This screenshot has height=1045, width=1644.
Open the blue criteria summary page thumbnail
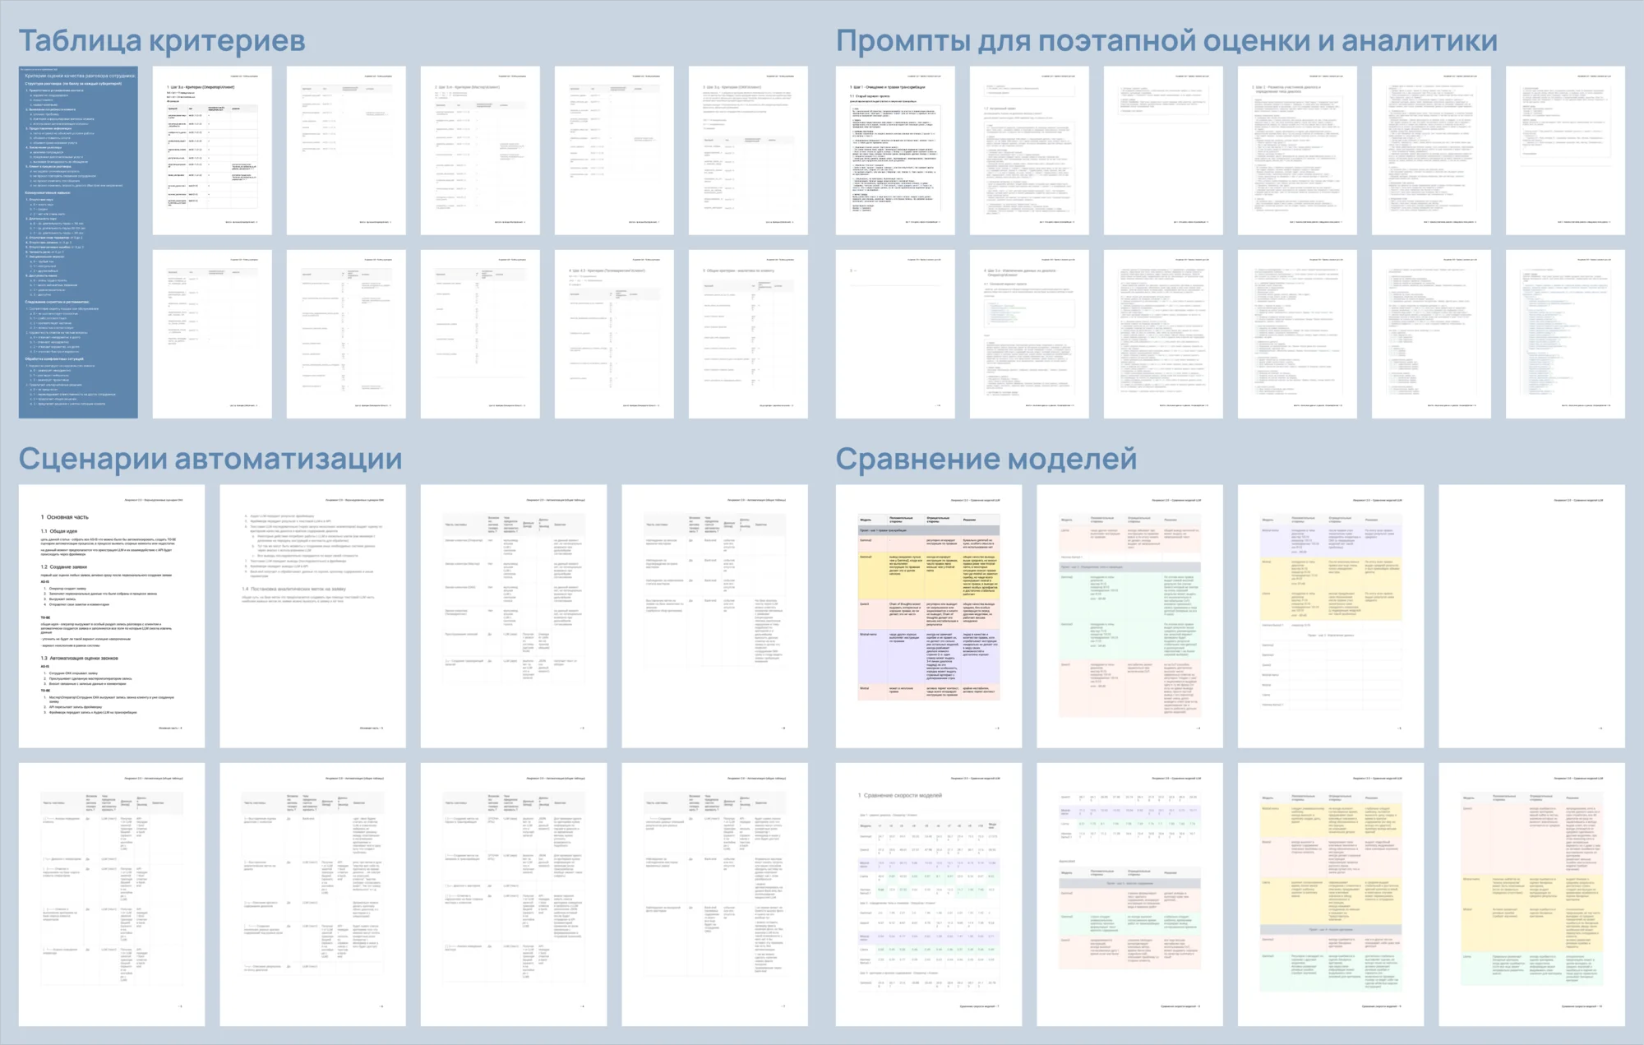coord(78,243)
